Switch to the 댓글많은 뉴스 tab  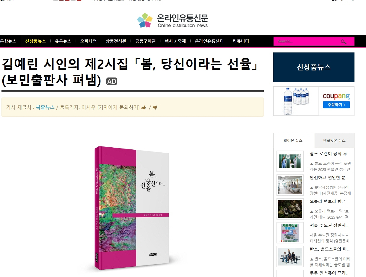pos(334,141)
